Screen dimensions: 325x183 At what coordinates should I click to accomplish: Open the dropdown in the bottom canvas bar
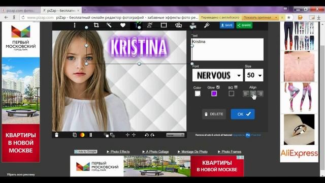click(x=175, y=135)
